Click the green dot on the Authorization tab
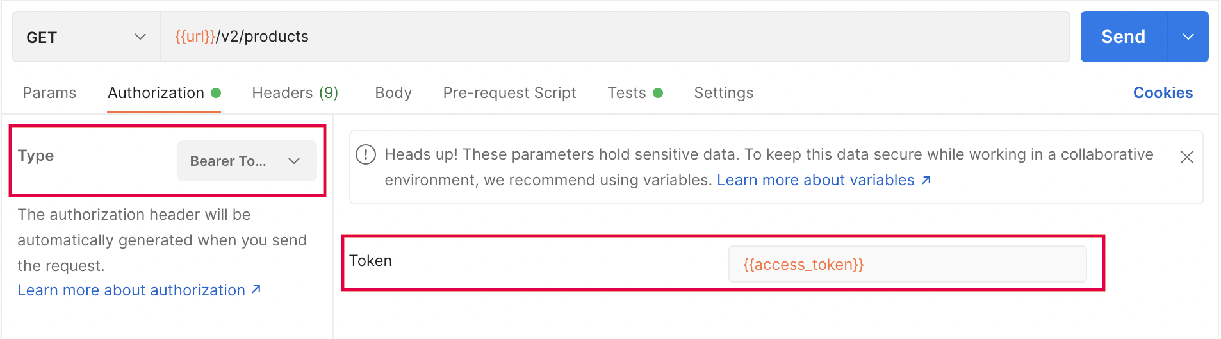Viewport: 1221px width, 339px height. click(x=216, y=93)
